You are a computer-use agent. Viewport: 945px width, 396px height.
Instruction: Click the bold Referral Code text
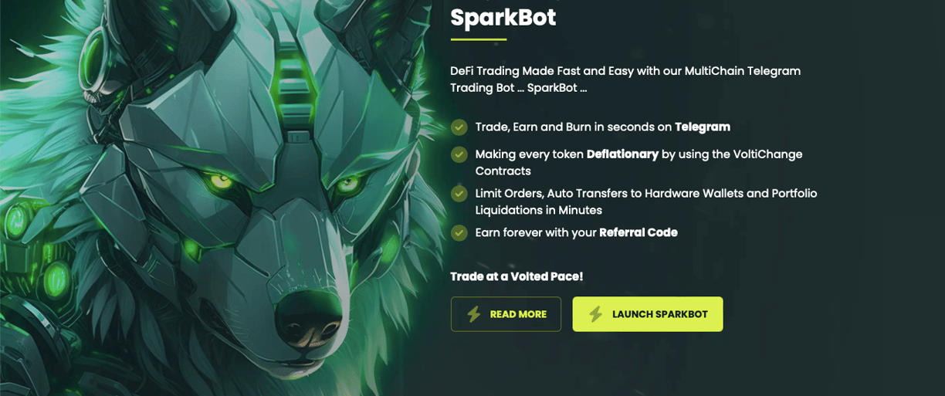pos(638,232)
